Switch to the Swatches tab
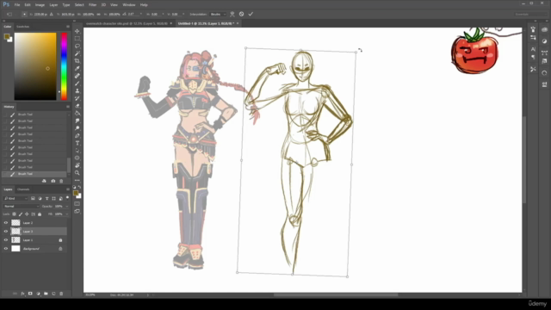551x310 pixels. pos(23,27)
